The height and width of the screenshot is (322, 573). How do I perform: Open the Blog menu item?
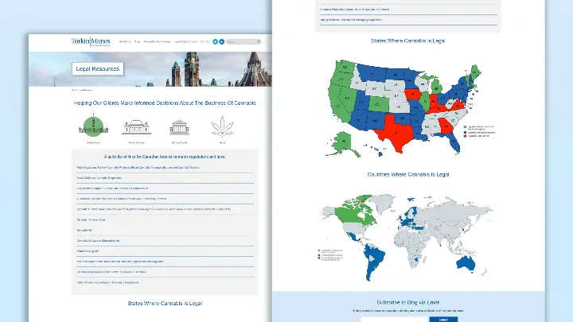(x=137, y=41)
